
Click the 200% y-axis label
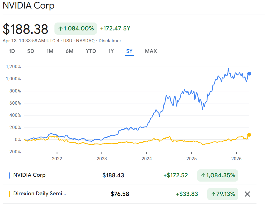(15, 127)
